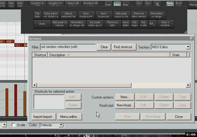Click Draw track vol sliders.e button

click(x=51, y=15)
